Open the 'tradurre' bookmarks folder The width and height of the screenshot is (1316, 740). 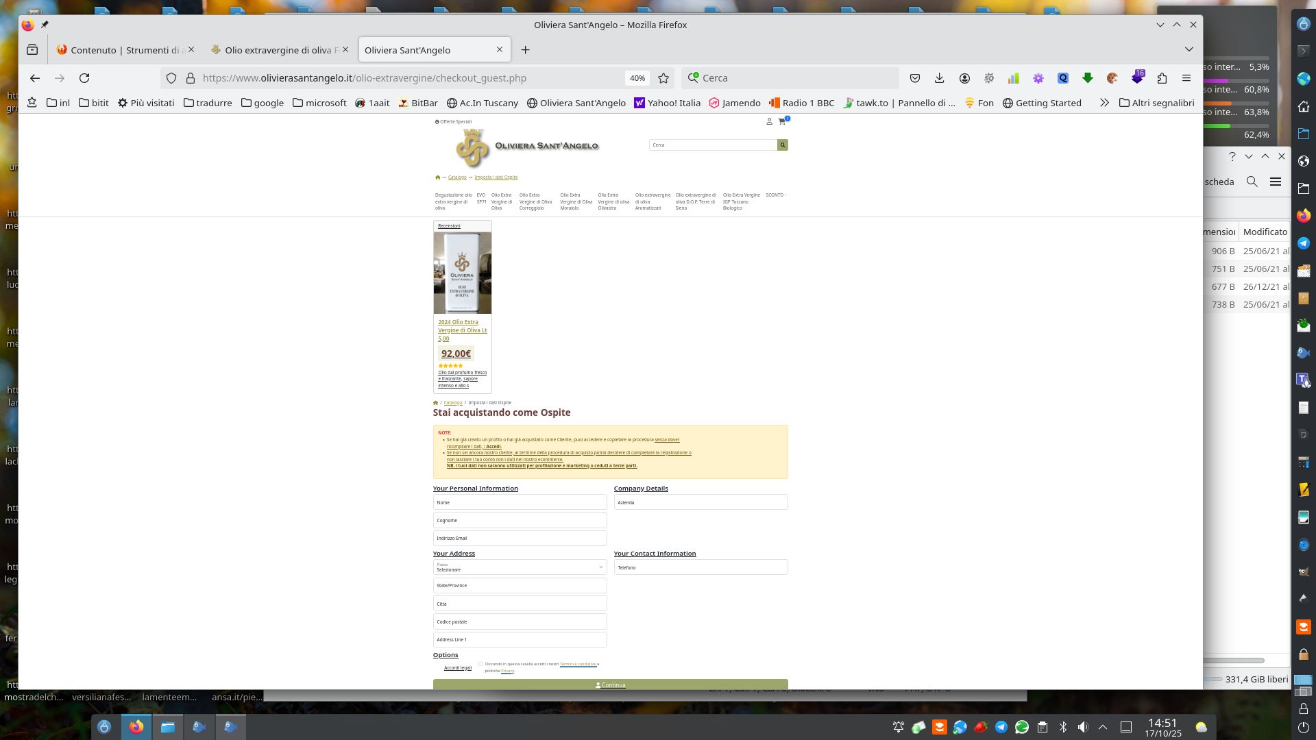[208, 103]
